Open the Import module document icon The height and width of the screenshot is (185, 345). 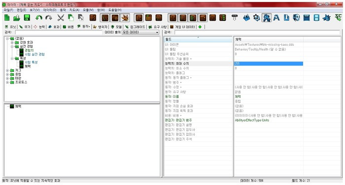(286, 18)
